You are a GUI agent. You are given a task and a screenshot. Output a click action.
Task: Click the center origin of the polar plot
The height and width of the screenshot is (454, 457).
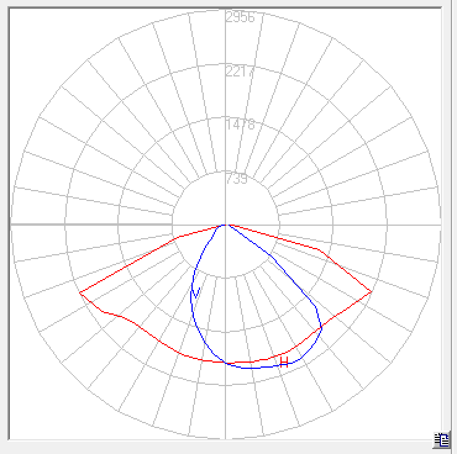point(225,225)
